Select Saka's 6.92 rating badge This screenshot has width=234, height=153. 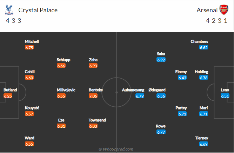tap(161, 60)
